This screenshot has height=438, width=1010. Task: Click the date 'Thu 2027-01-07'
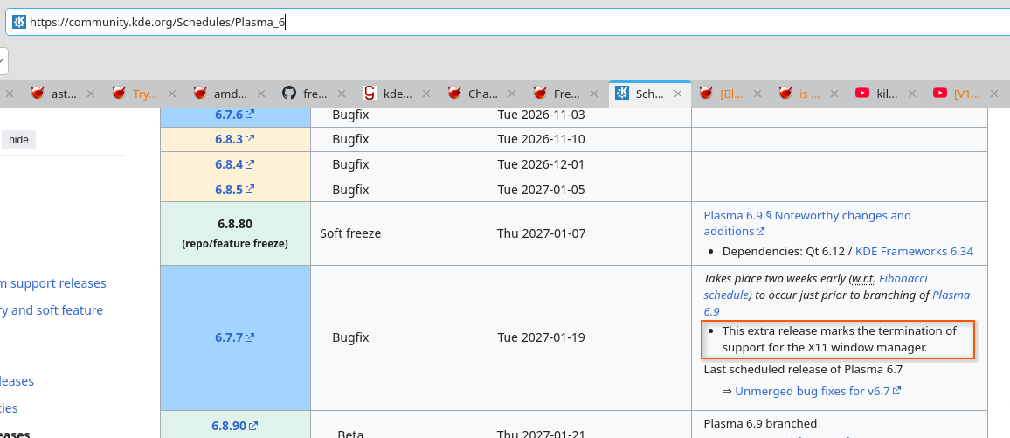pyautogui.click(x=541, y=233)
